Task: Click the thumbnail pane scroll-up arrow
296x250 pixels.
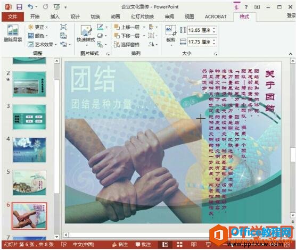Action: tap(56, 61)
